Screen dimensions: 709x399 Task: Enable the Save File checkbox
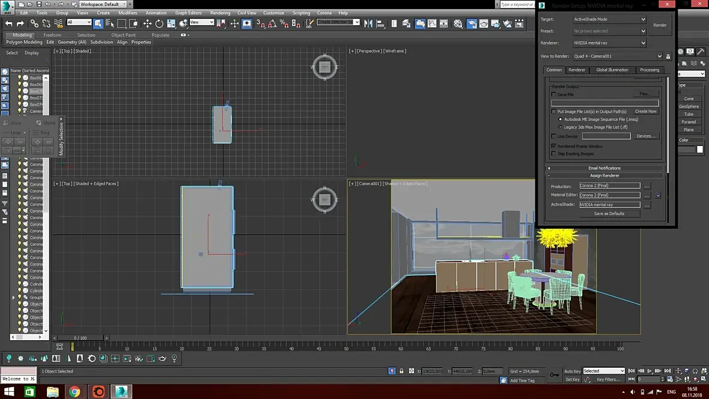coord(554,94)
